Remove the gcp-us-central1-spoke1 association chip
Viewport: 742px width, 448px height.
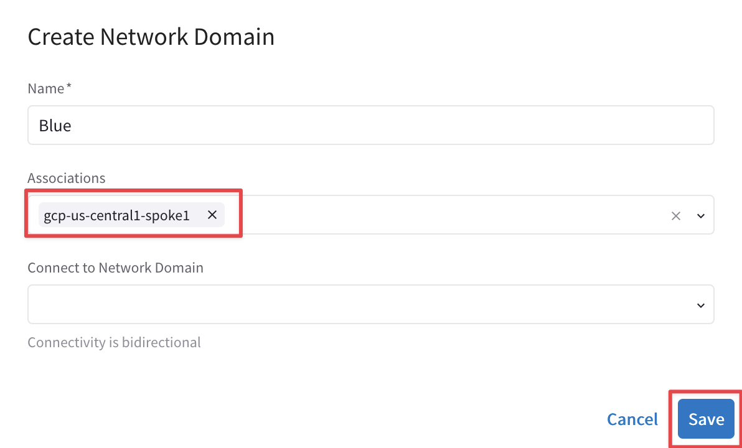tap(212, 215)
